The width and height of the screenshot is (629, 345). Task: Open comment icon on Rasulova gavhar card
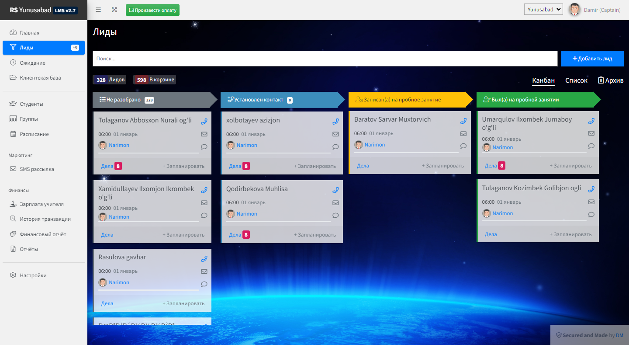click(x=204, y=284)
